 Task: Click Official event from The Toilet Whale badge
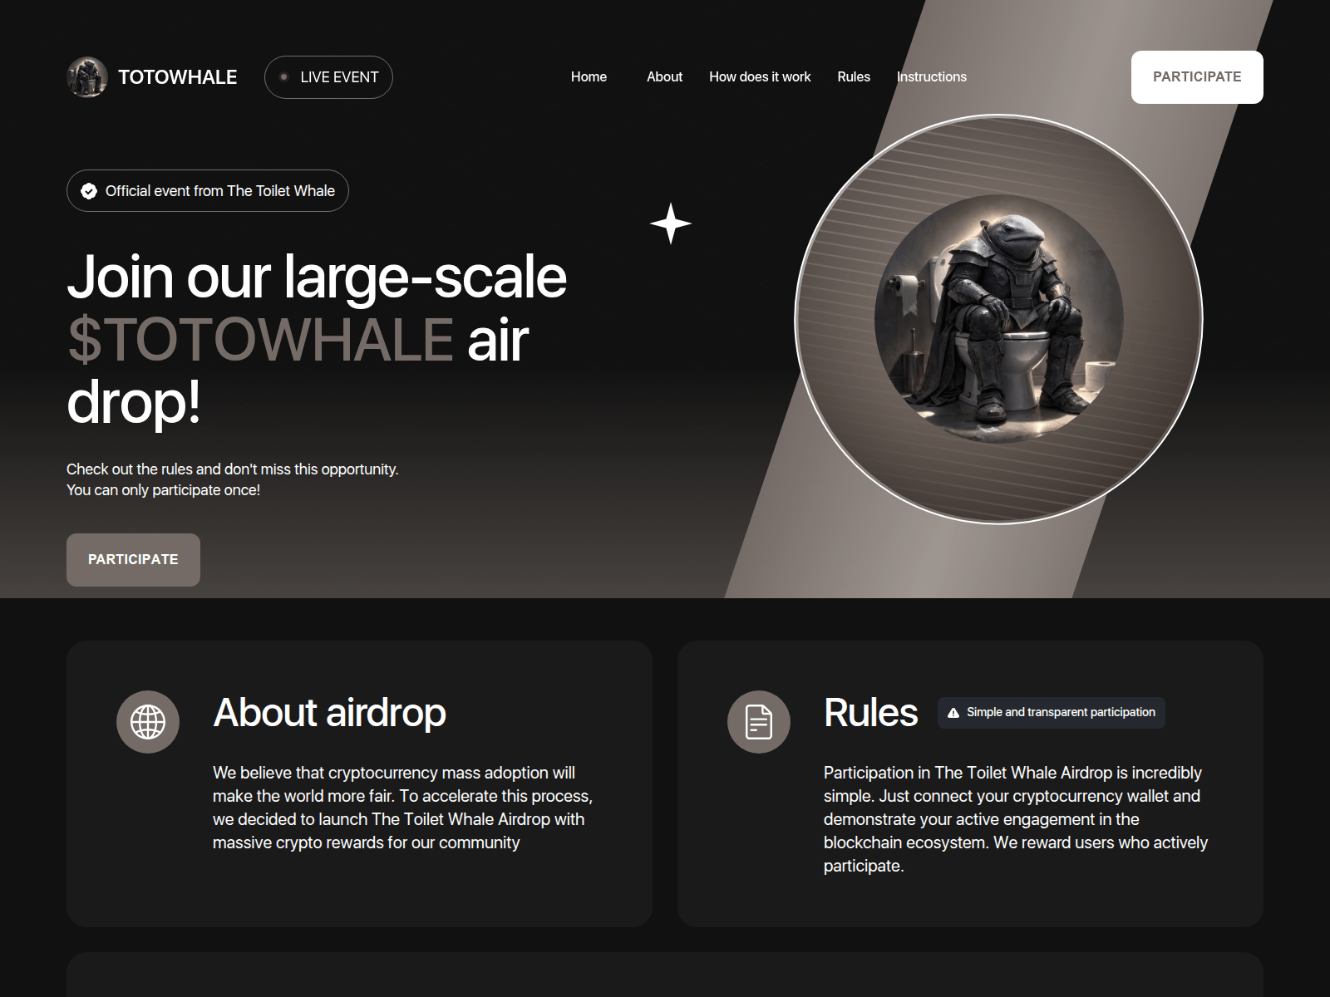[x=208, y=191]
